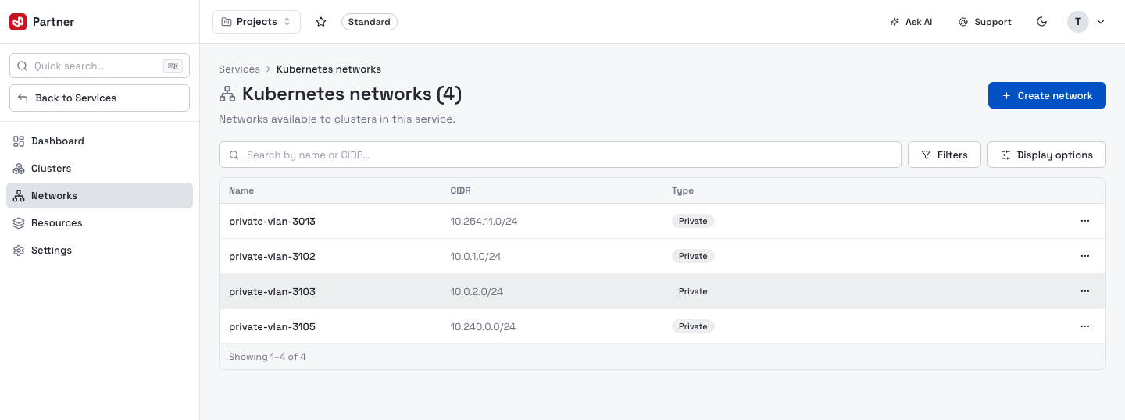This screenshot has width=1125, height=420.
Task: Sort by Name column header
Action: 241,190
